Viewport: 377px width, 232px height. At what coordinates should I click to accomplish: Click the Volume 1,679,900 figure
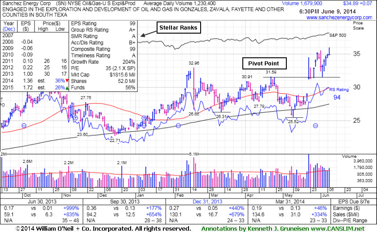point(302,3)
